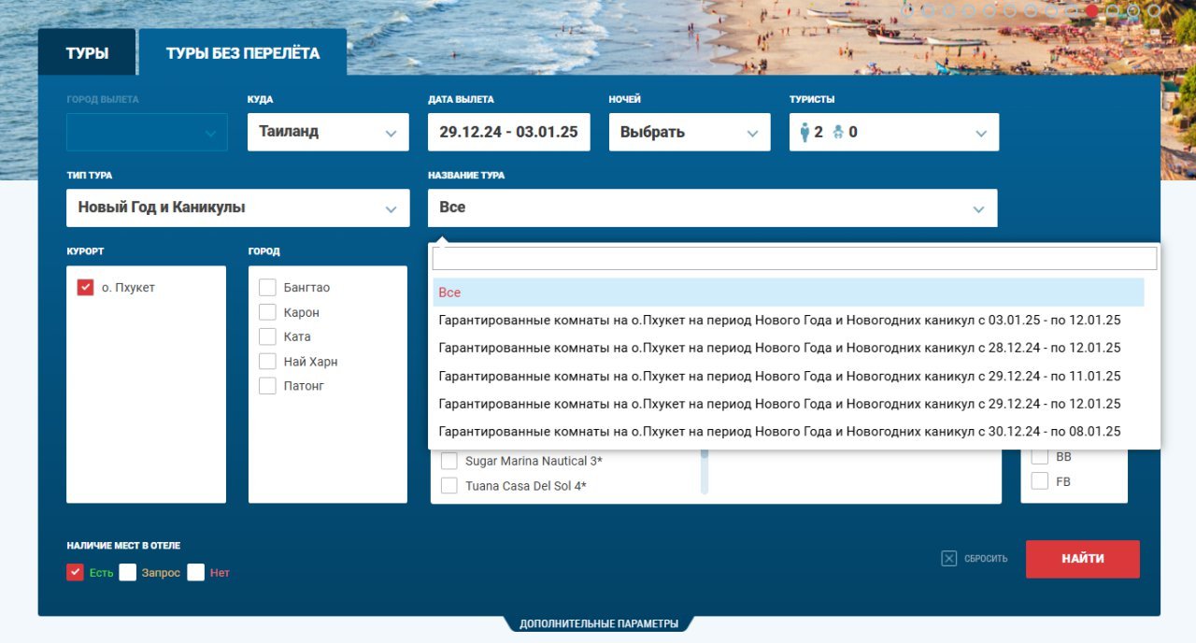Uncheck the Есть availability checkbox
Screen dimensions: 1196x643
[x=76, y=572]
